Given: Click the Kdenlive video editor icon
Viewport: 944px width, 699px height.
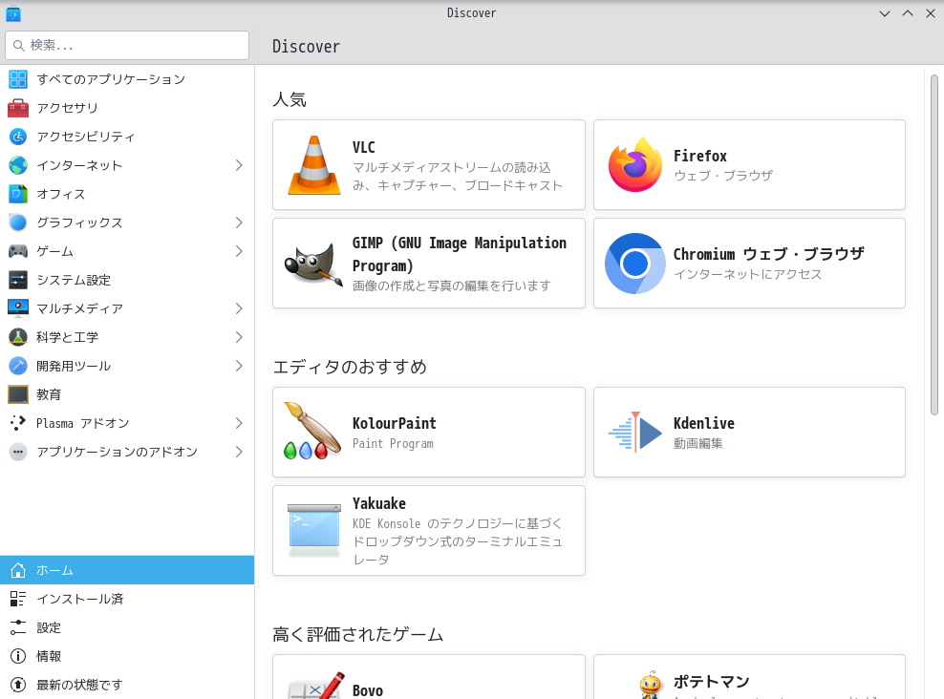Looking at the screenshot, I should pos(633,432).
